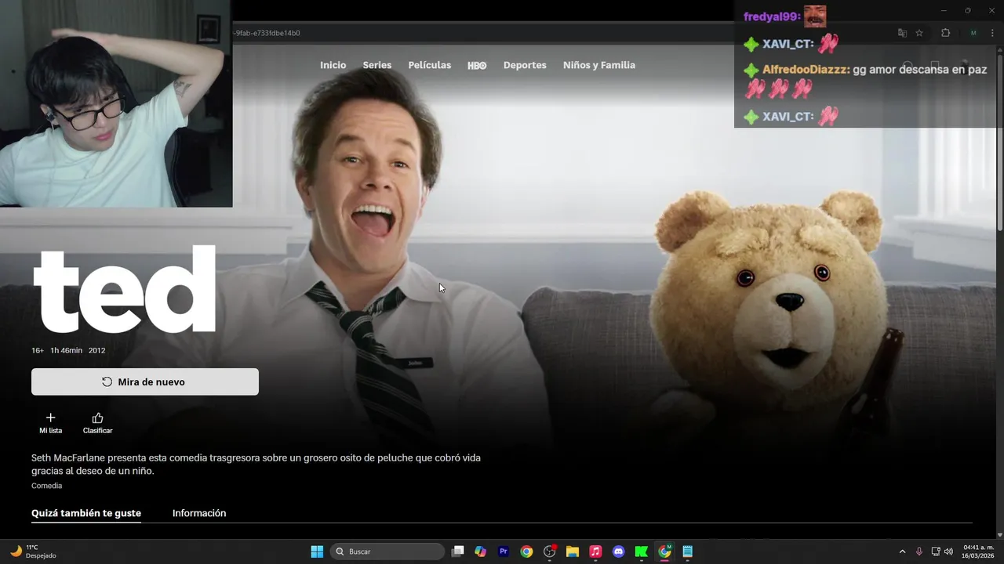Click the fredyal99 chat username

pyautogui.click(x=772, y=16)
